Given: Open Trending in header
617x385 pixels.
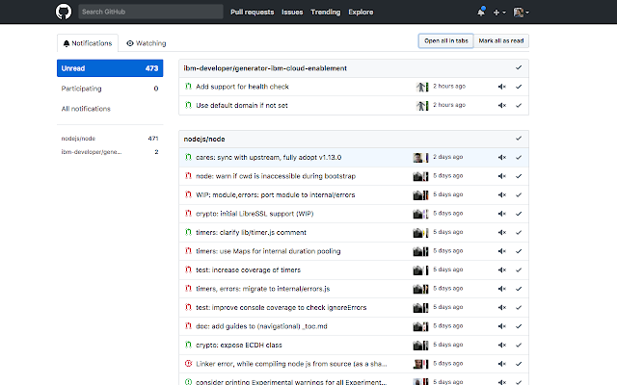Looking at the screenshot, I should 326,13.
